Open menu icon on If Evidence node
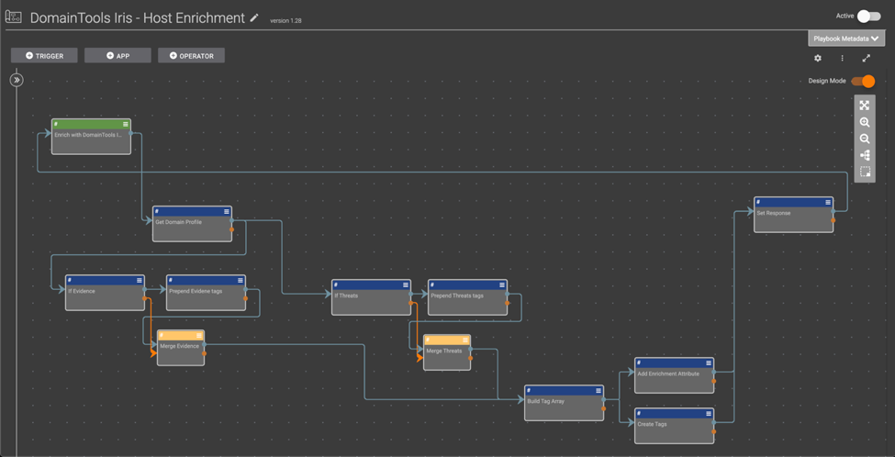 140,280
